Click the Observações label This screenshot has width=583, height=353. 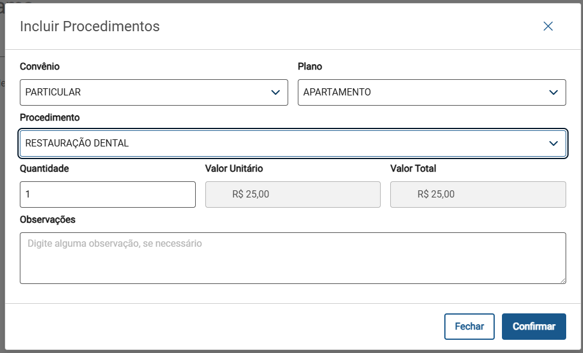[x=47, y=220]
